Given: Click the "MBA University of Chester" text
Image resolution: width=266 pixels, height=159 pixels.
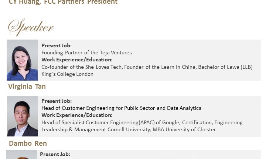Looking at the screenshot, I should 184,129.
